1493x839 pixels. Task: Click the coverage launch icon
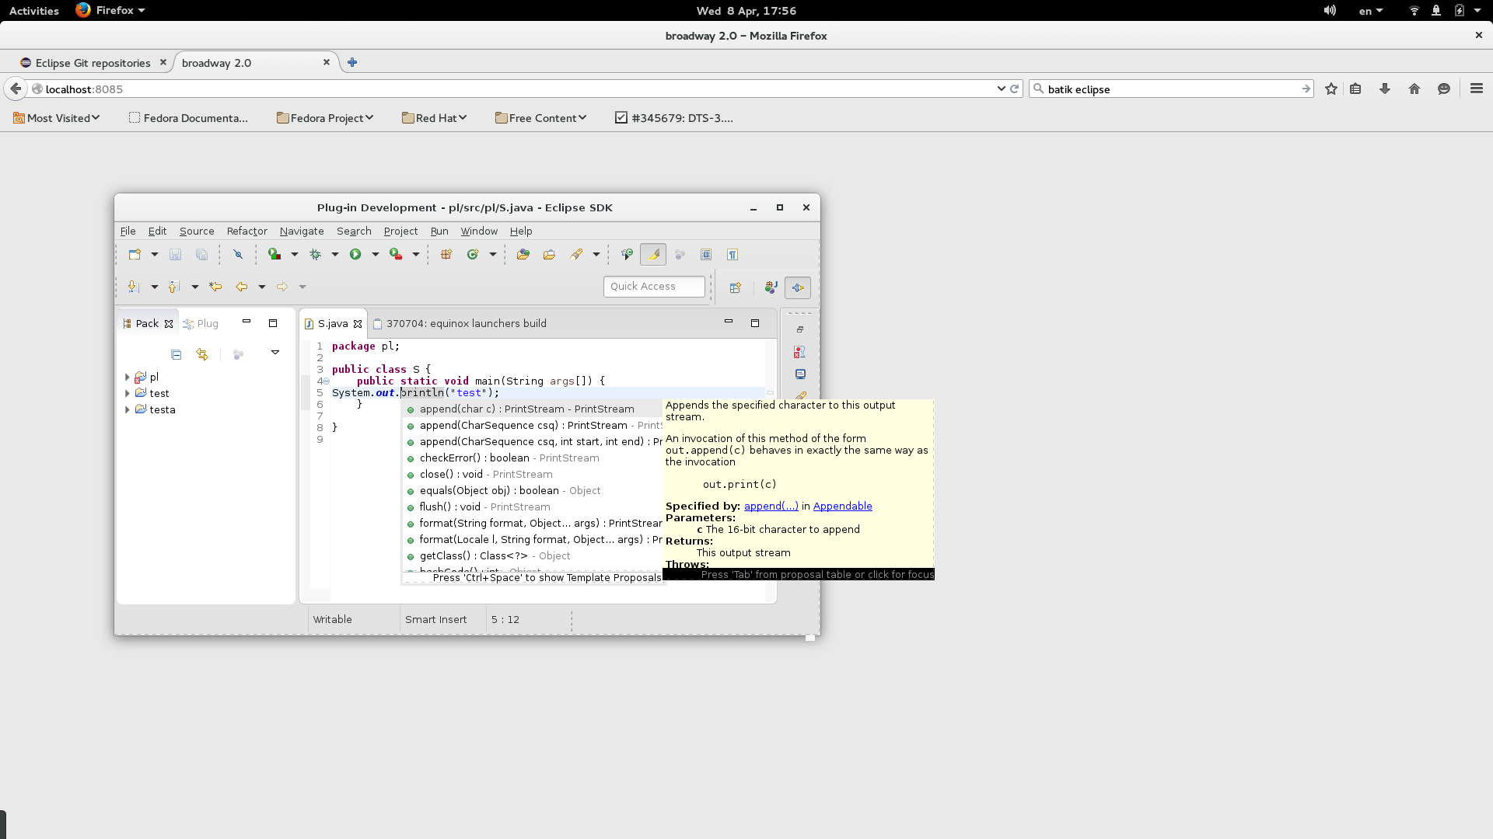point(274,254)
